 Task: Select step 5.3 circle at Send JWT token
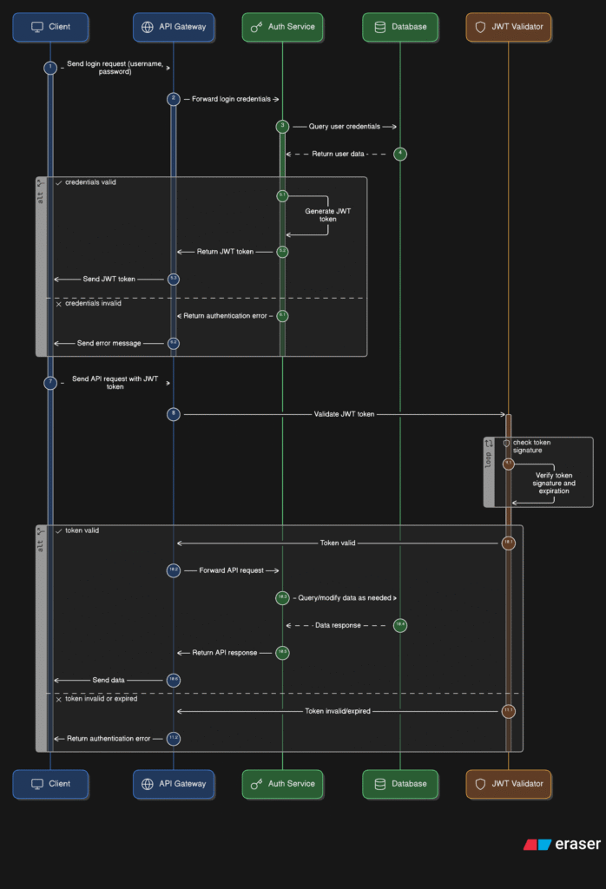pos(174,279)
